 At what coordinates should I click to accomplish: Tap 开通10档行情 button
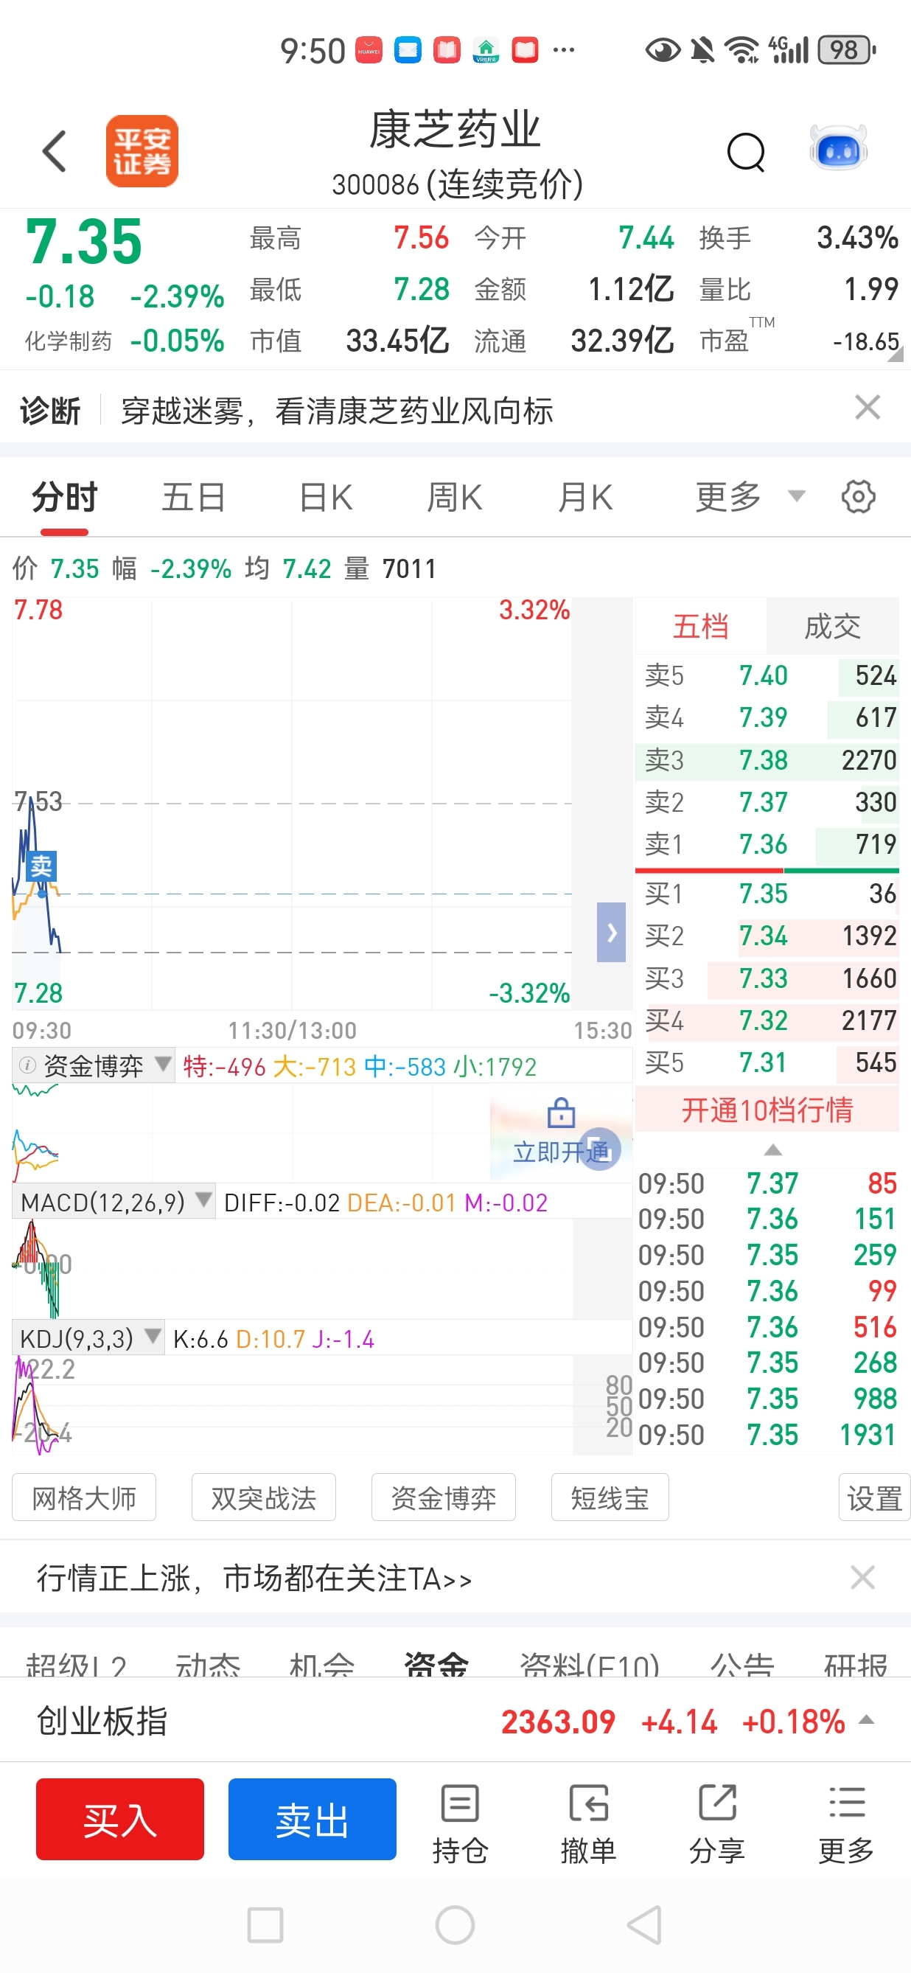pos(767,1109)
